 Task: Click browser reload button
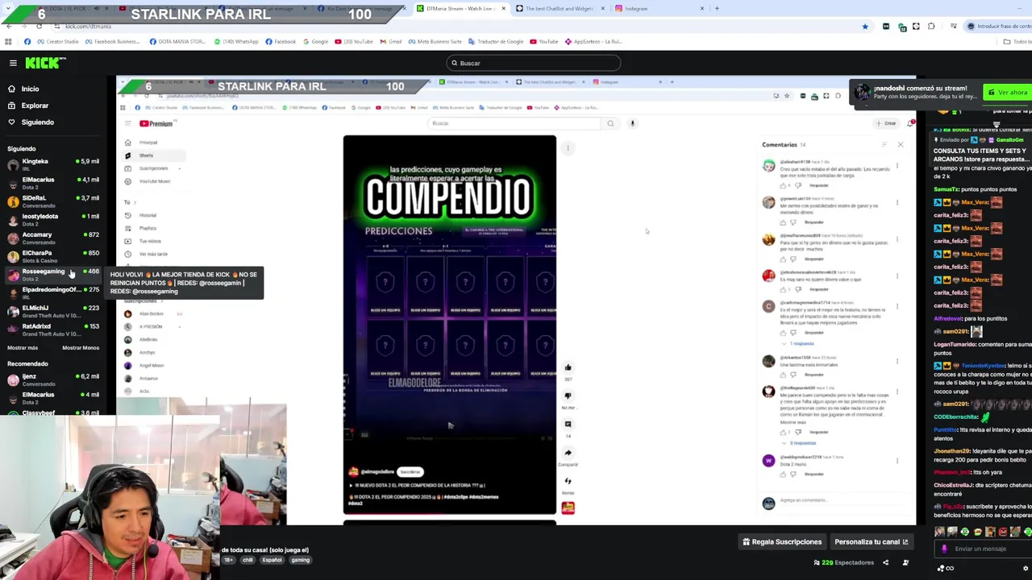tap(39, 27)
